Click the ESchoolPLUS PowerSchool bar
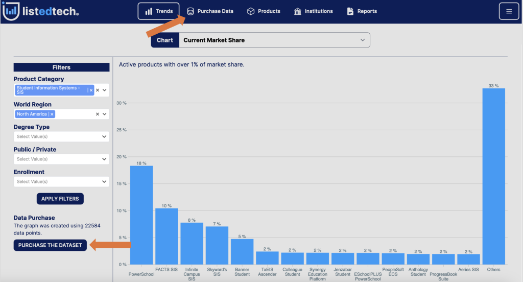The height and width of the screenshot is (282, 523). 368,258
